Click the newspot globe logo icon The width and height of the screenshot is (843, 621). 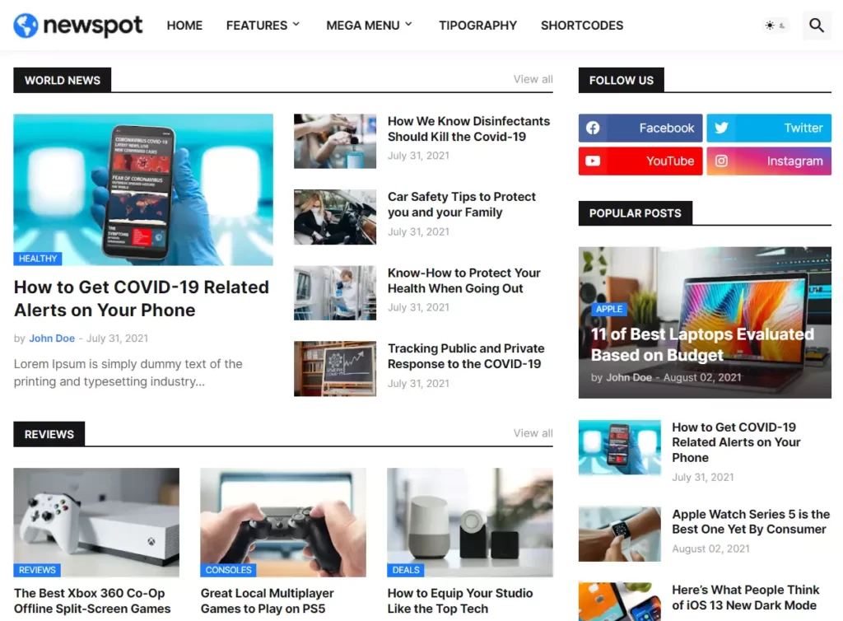coord(26,26)
